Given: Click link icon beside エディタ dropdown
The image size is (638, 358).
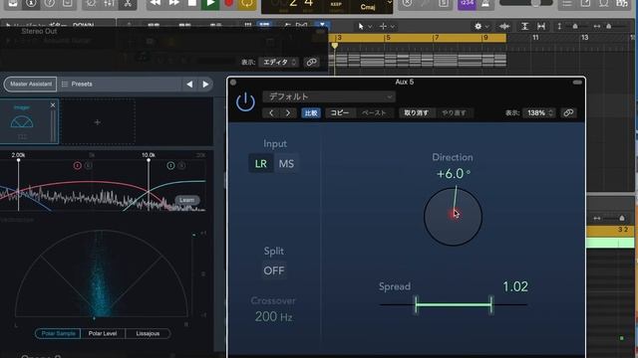Looking at the screenshot, I should coord(311,62).
